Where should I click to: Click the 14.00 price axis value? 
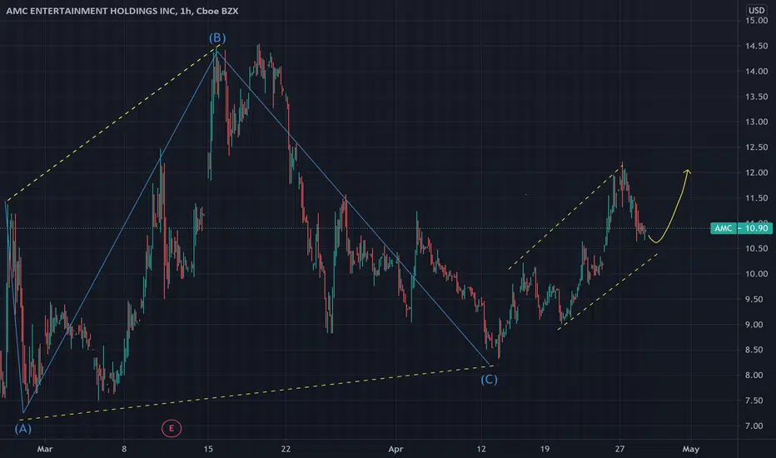coord(757,72)
